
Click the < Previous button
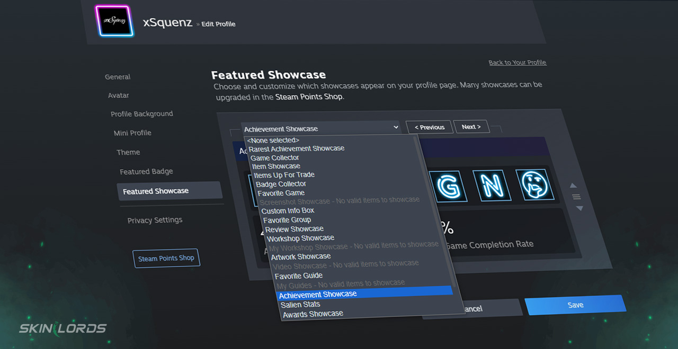(429, 127)
